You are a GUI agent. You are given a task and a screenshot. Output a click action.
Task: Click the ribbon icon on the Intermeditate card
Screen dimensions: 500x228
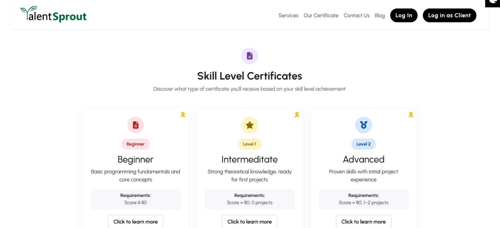(x=297, y=115)
